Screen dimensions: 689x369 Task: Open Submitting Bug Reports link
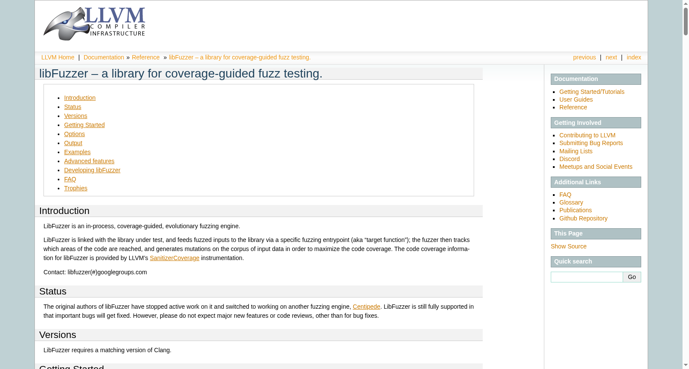point(591,143)
